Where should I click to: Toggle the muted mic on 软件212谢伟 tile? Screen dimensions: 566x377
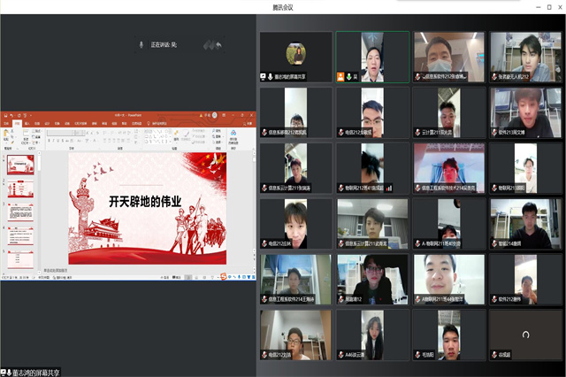(x=494, y=299)
